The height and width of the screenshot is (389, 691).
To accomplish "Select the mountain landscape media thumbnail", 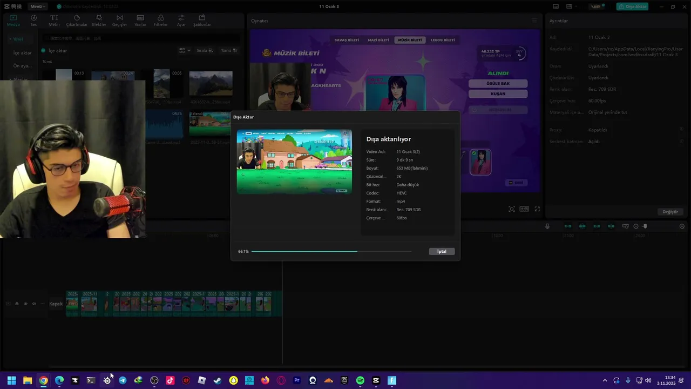I will (211, 83).
